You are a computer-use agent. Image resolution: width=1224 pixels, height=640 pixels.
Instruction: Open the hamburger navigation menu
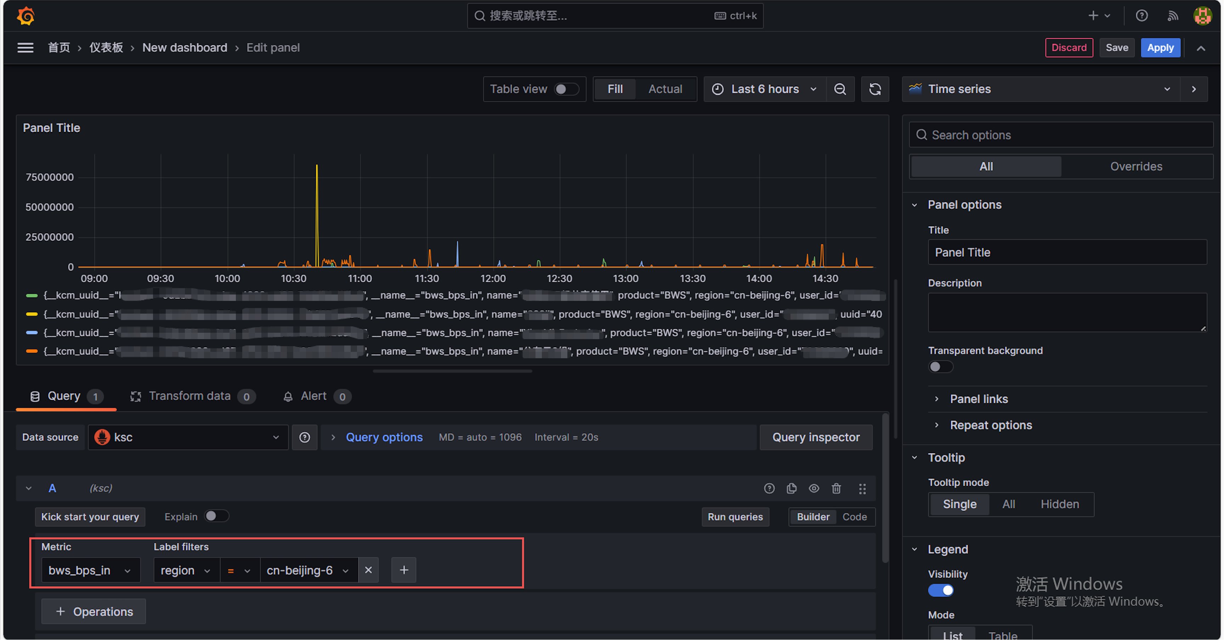pos(25,47)
